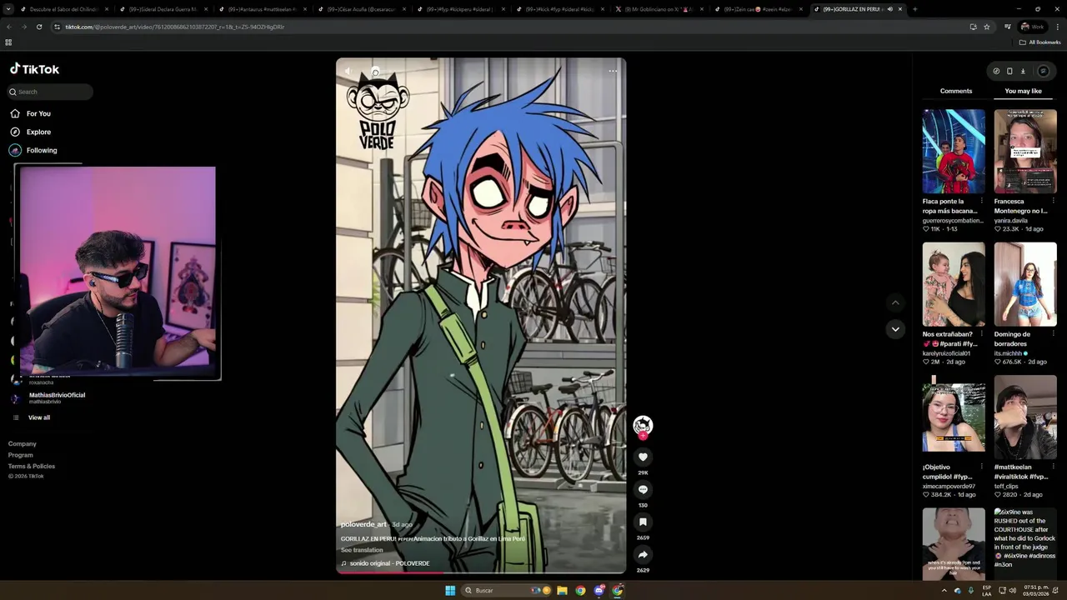
Task: Open Terms & Policies footer link
Action: [32, 466]
